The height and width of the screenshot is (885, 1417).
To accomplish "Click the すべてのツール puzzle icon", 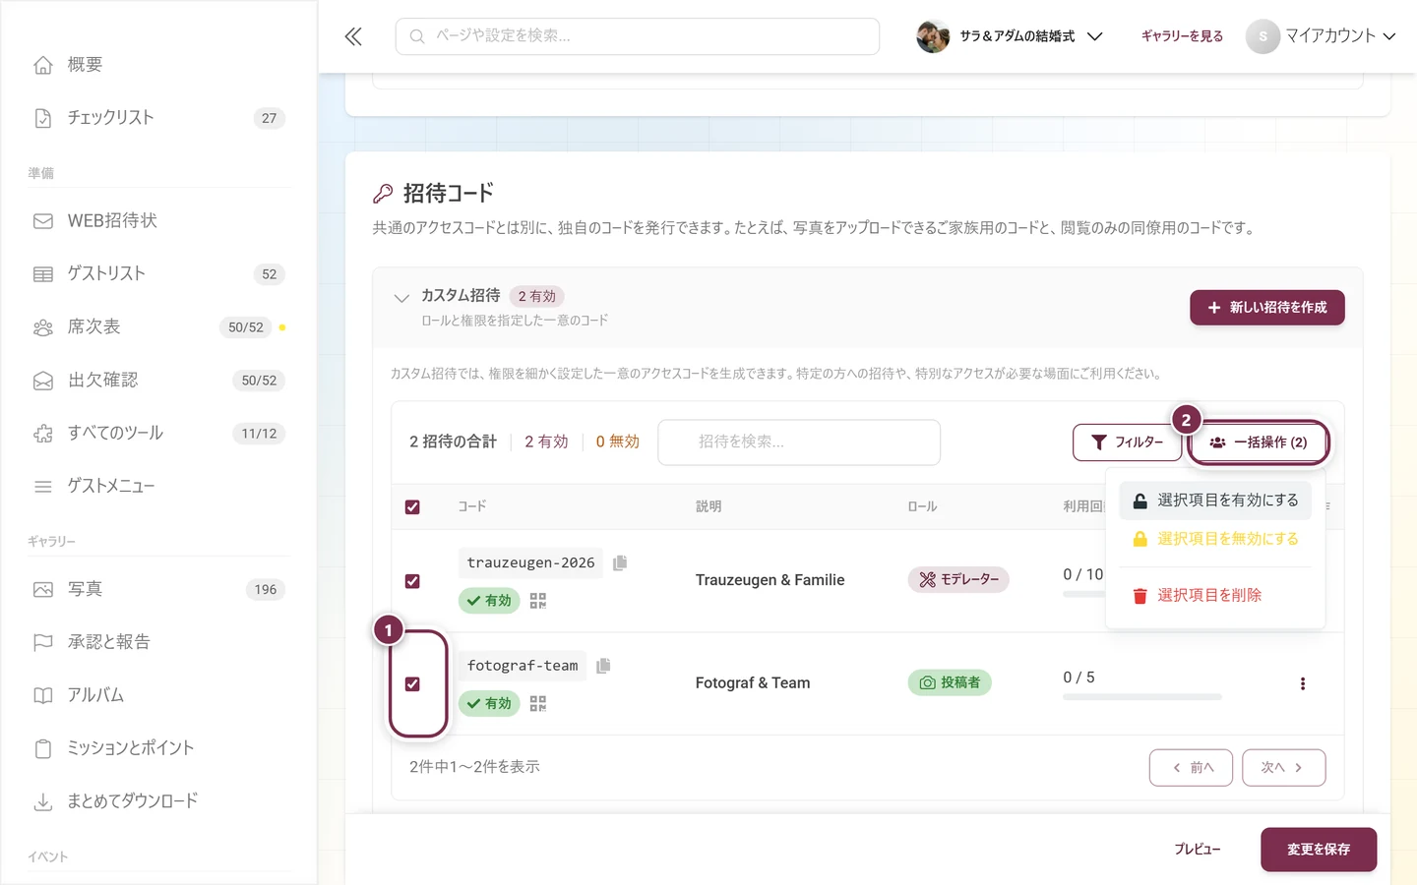I will (43, 434).
